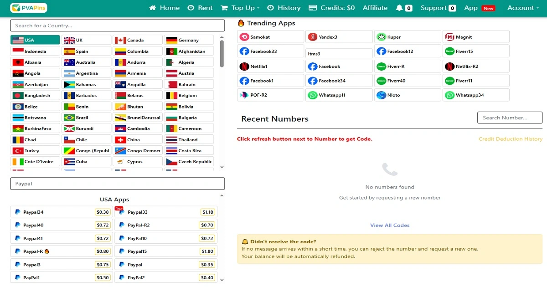
Task: Choose Argentina from country list
Action: point(87,73)
